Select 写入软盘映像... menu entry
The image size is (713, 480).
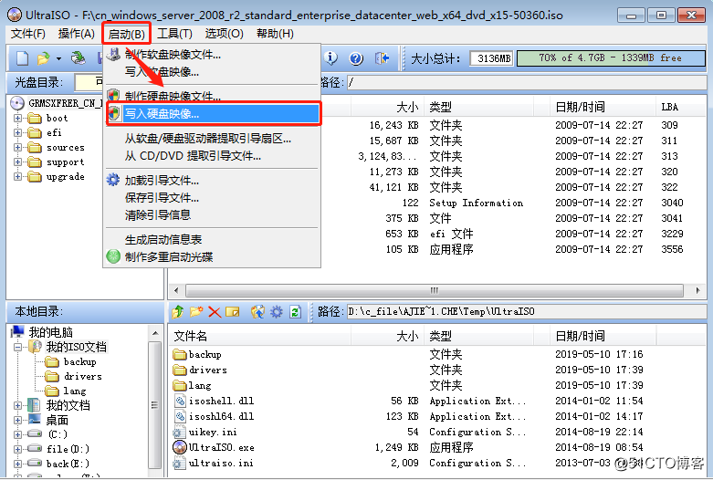[213, 71]
